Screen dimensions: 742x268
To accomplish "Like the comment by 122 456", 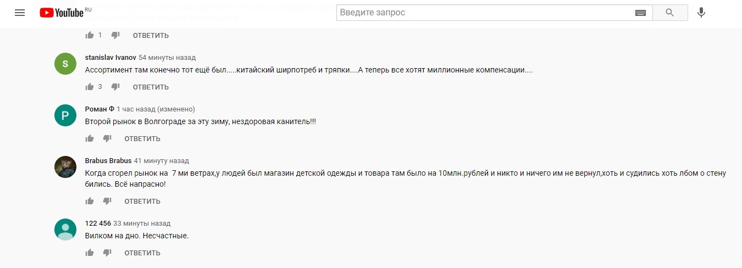I will point(90,253).
